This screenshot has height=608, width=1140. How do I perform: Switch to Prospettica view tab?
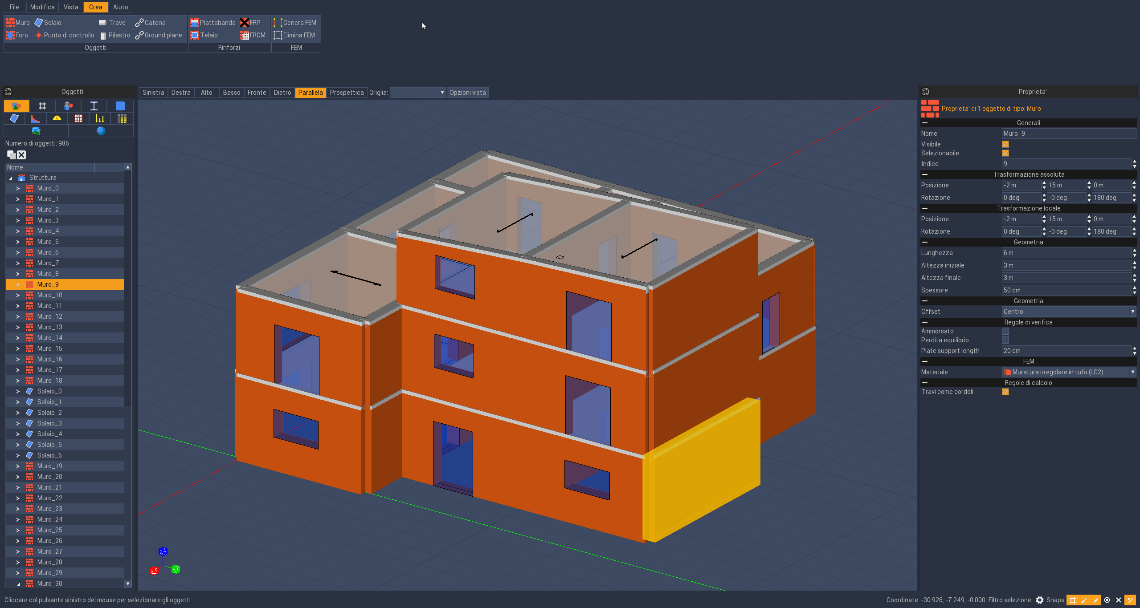click(346, 93)
